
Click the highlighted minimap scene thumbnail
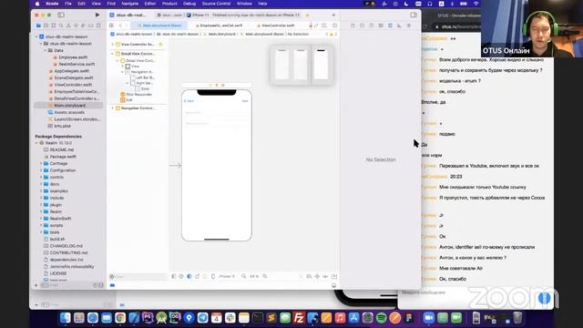pyautogui.click(x=322, y=65)
